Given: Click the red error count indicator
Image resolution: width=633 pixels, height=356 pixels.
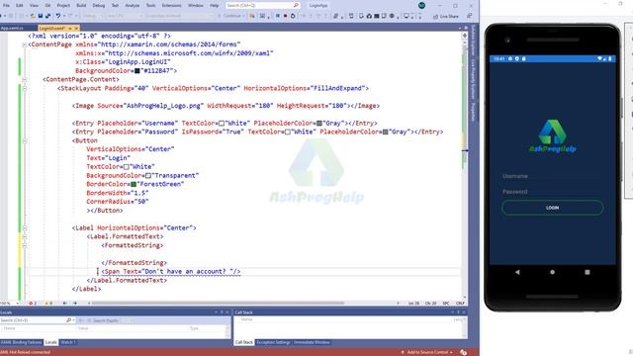Looking at the screenshot, I should coord(33,303).
